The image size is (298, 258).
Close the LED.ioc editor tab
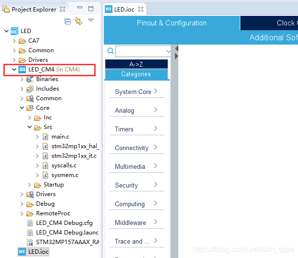pyautogui.click(x=141, y=9)
